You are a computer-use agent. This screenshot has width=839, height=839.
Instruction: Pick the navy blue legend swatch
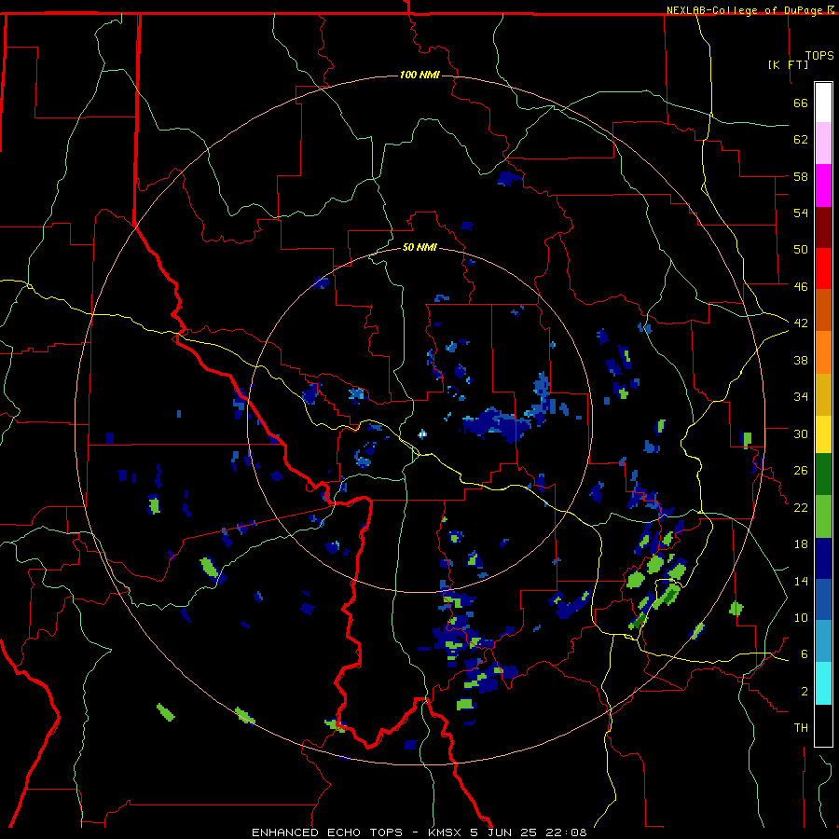click(823, 558)
